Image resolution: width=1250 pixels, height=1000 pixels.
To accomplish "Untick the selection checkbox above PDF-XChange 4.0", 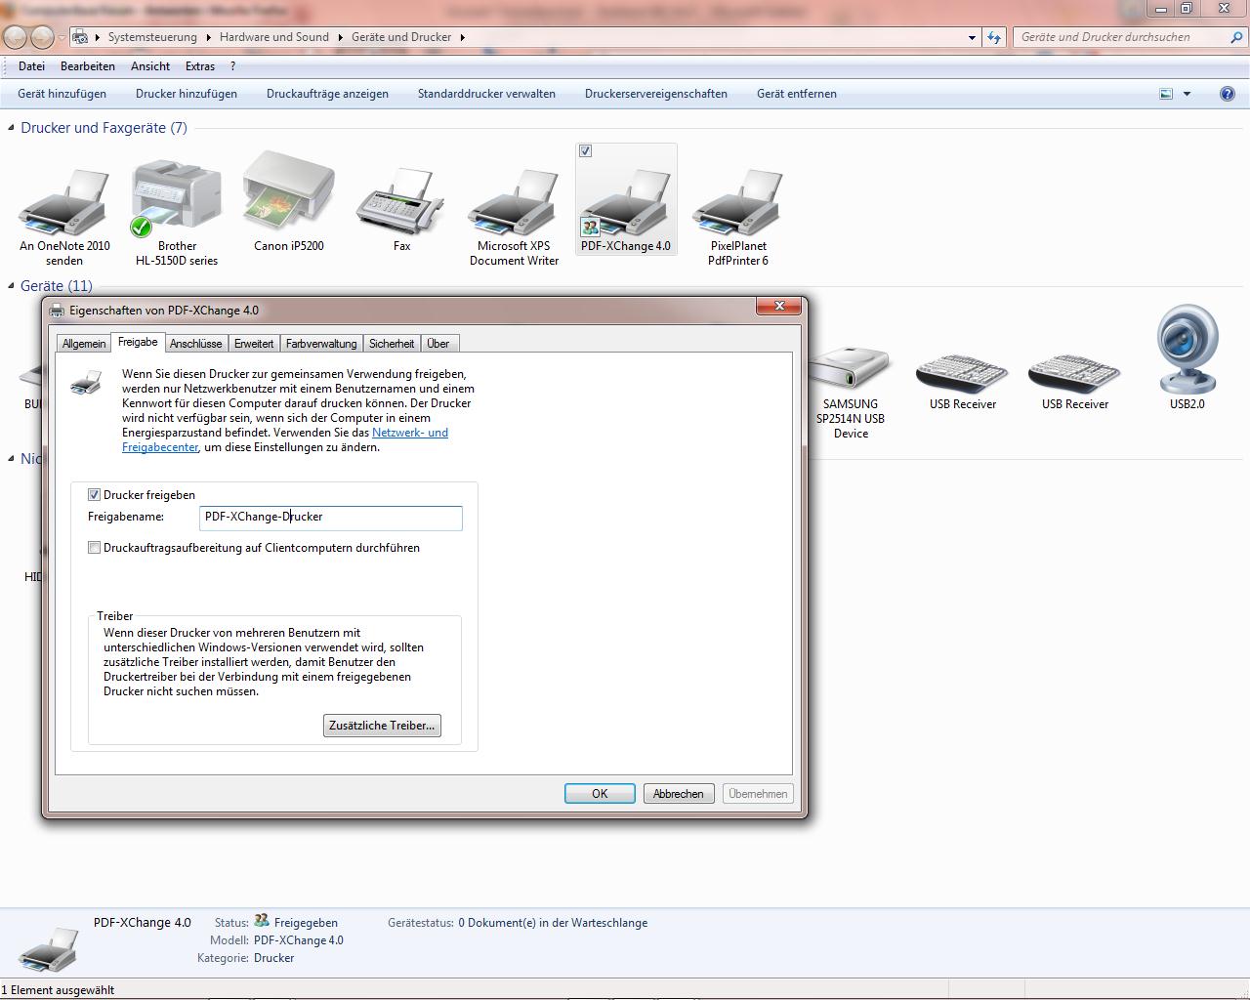I will click(x=586, y=151).
